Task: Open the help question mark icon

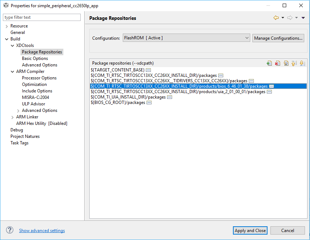Action: point(10,230)
